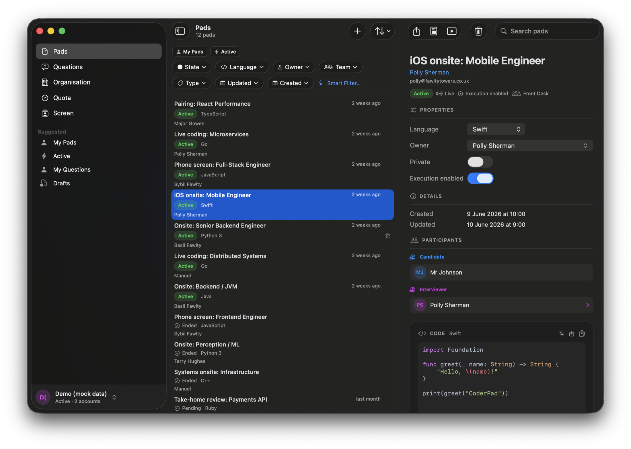Focus the Search pads field
This screenshot has height=449, width=631.
[547, 31]
